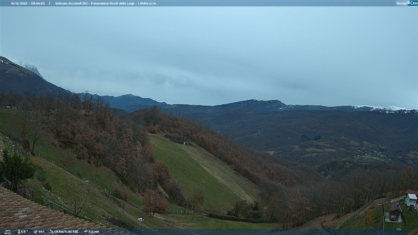Click the 0.0 mm rainfall value

[x=94, y=231]
